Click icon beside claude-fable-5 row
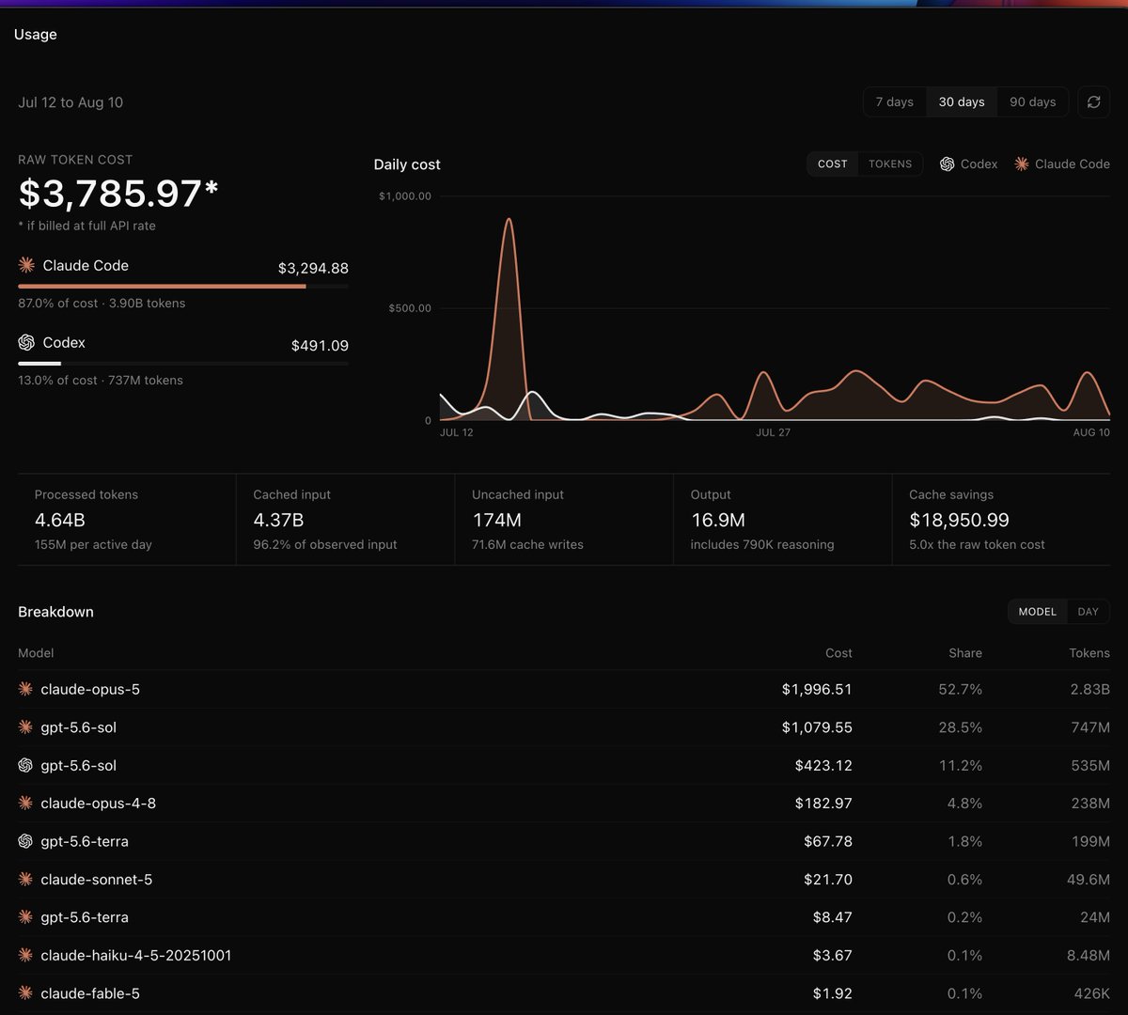 click(x=25, y=993)
